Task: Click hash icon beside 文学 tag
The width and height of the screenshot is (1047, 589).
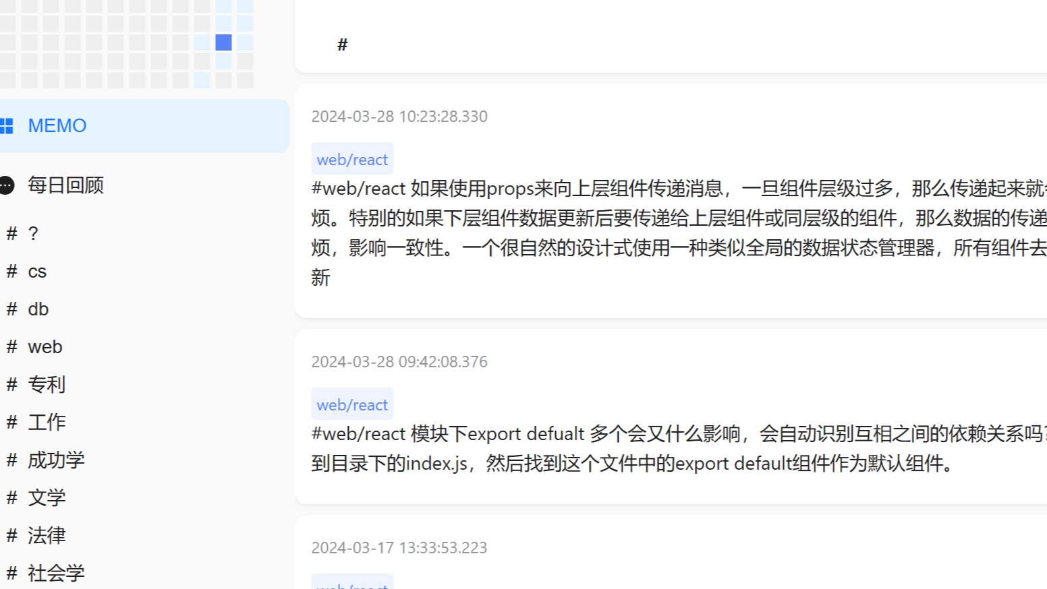Action: click(x=11, y=498)
